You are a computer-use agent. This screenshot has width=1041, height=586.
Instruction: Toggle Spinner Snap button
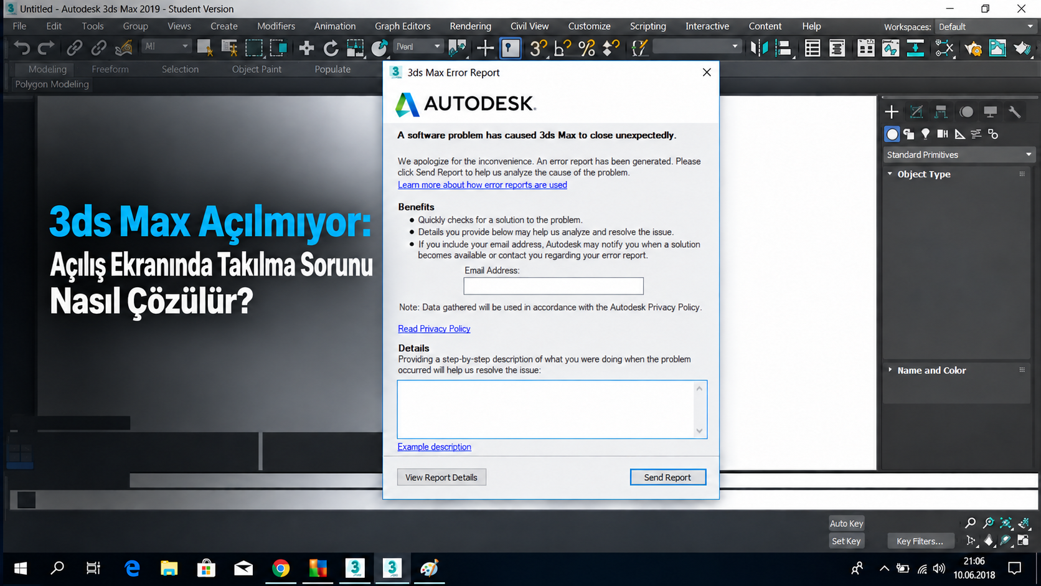611,48
